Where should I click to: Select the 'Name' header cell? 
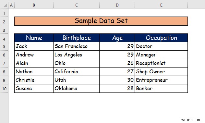coord(34,38)
